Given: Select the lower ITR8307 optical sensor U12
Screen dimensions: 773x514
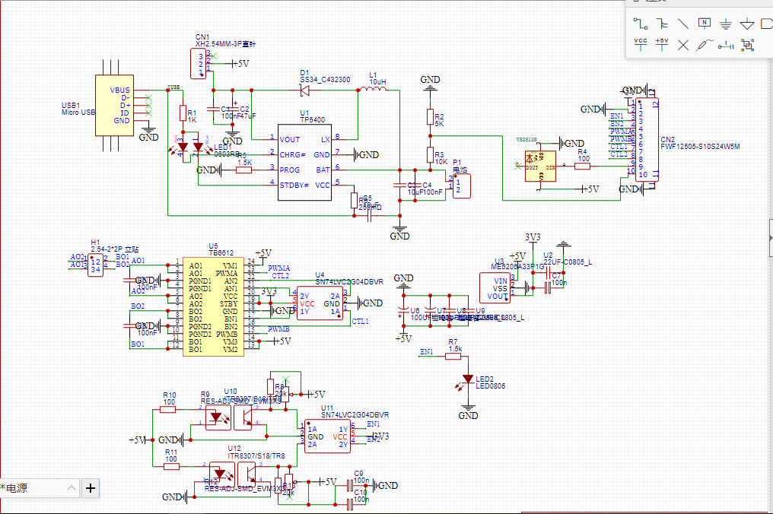Looking at the screenshot, I should pyautogui.click(x=234, y=474).
